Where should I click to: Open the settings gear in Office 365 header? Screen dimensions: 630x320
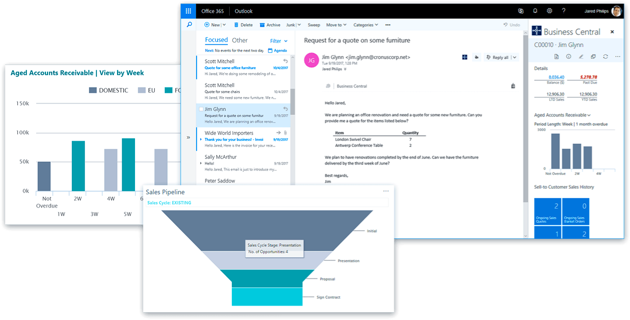pos(549,11)
